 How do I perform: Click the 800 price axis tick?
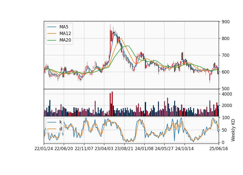pyautogui.click(x=226, y=39)
